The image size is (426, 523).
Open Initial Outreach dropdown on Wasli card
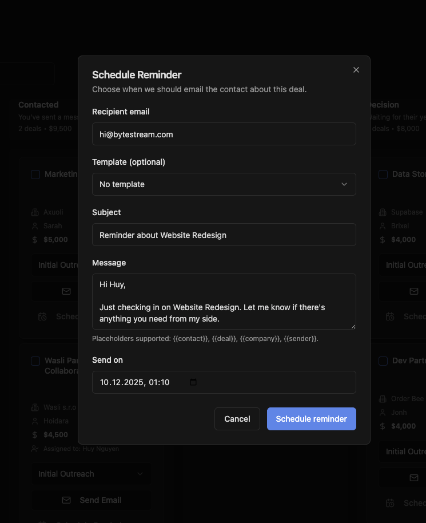91,474
